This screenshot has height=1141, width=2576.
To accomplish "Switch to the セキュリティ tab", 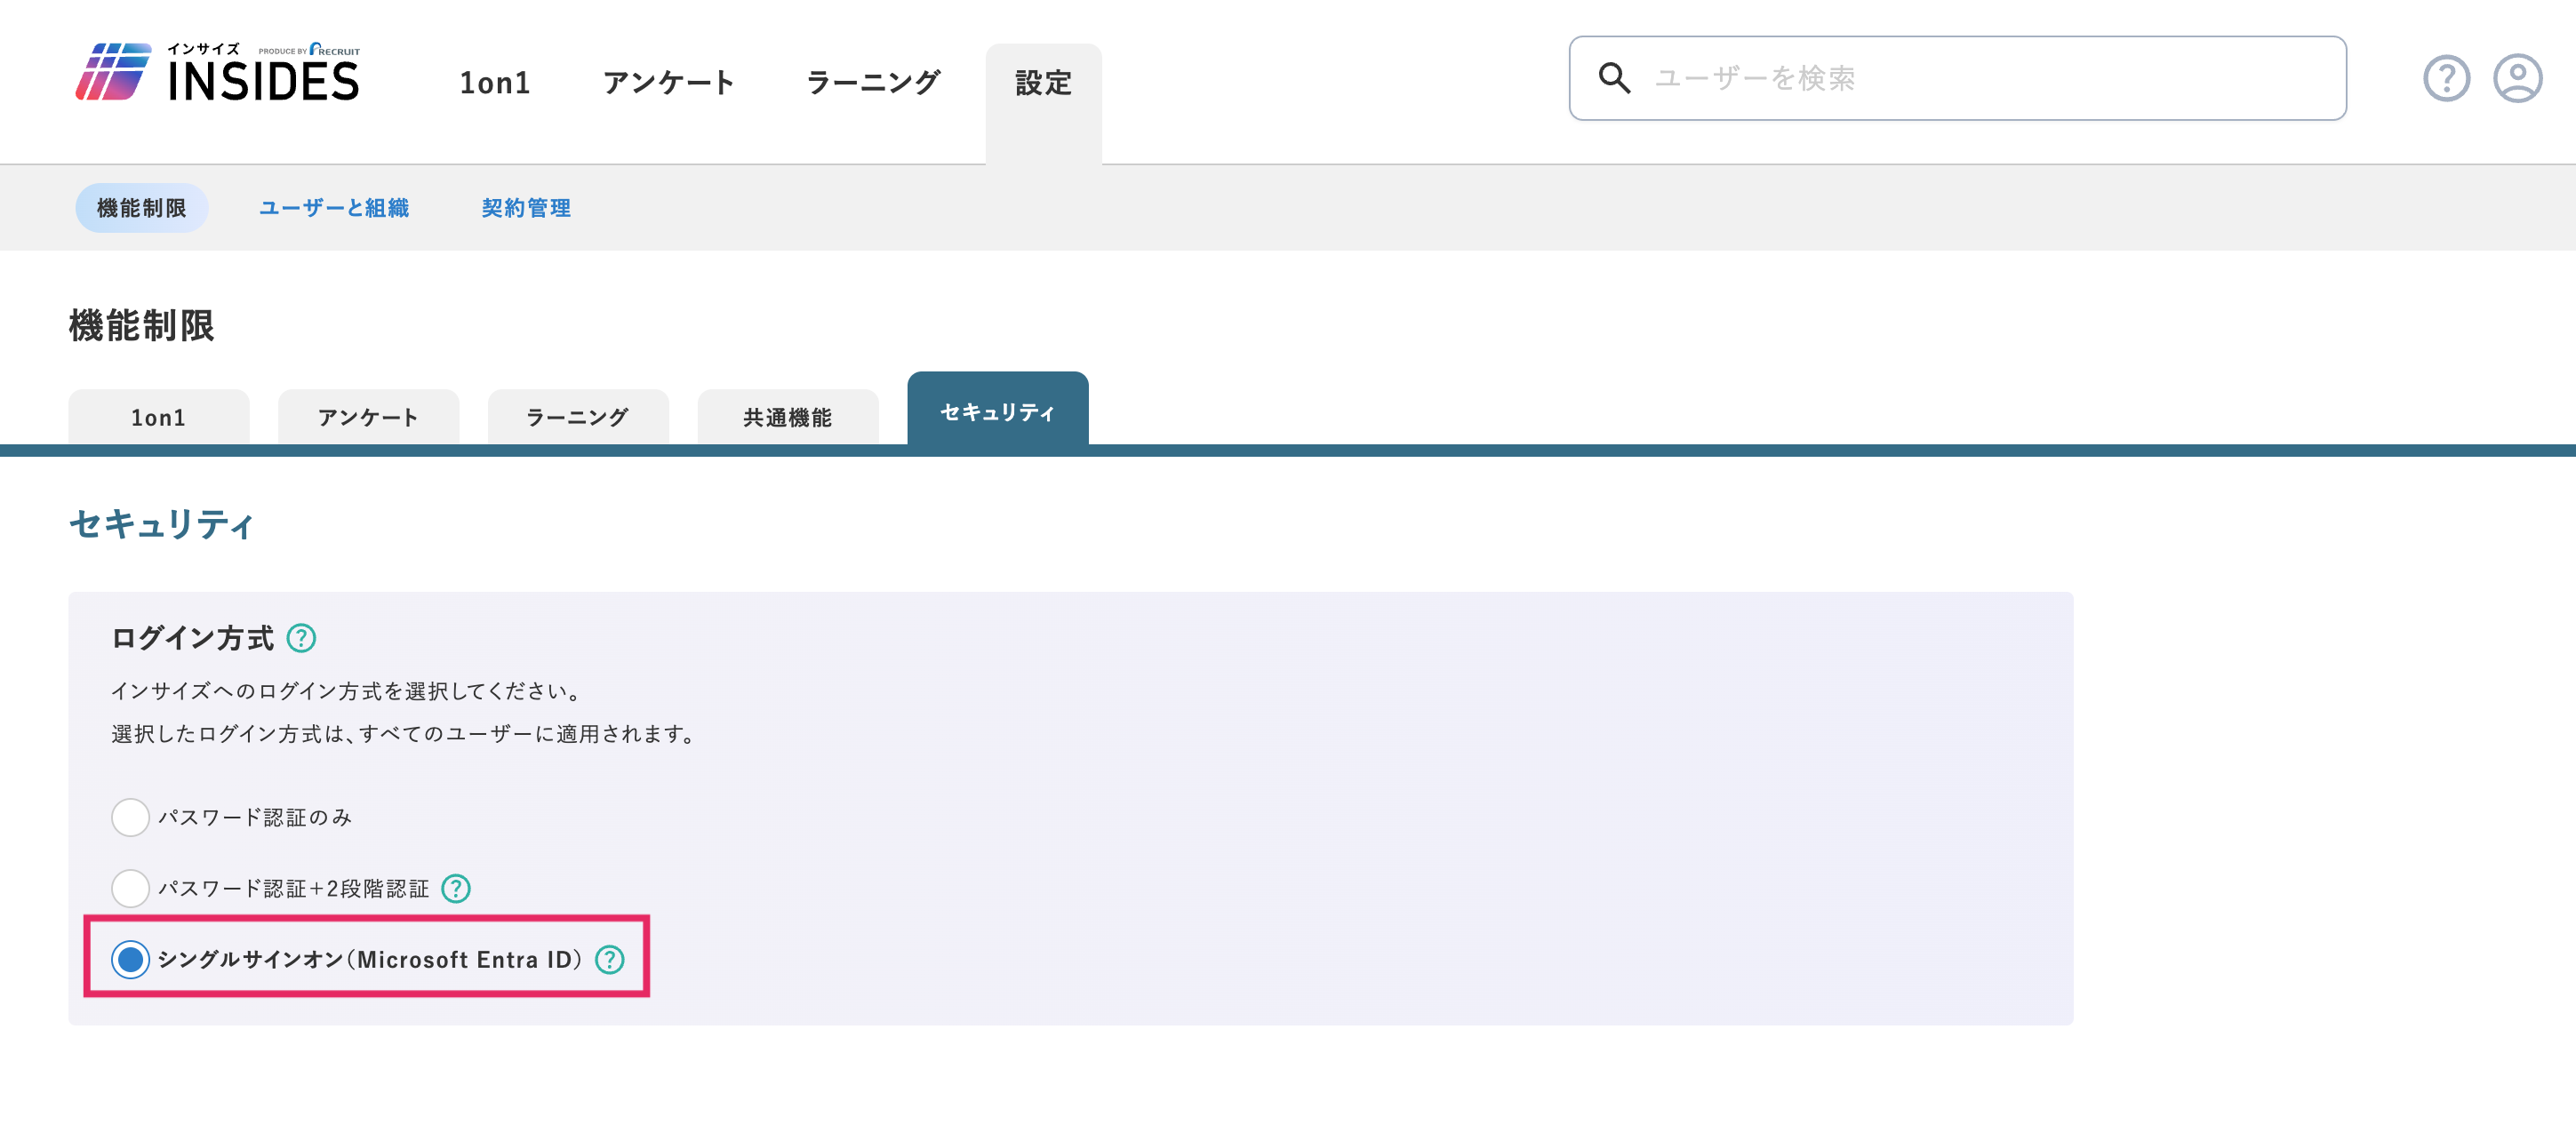I will point(998,410).
